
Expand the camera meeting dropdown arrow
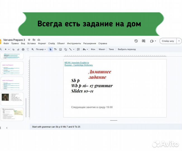click(x=155, y=41)
